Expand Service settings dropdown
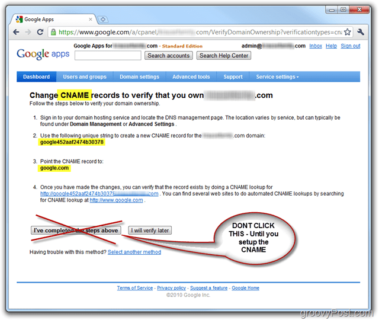The height and width of the screenshot is (320, 379). click(278, 76)
